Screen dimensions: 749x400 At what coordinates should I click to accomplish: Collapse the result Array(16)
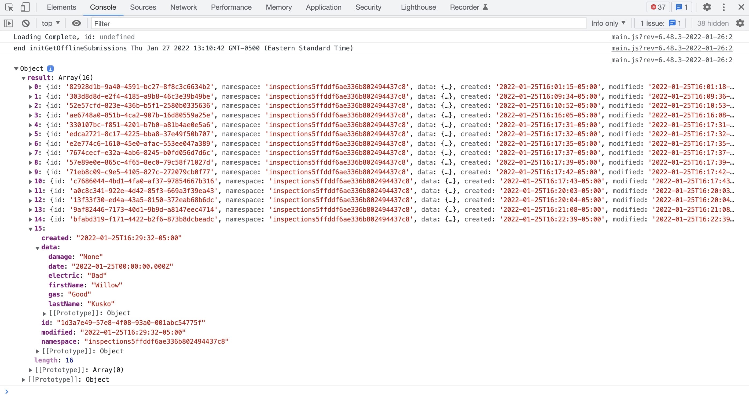pos(24,78)
